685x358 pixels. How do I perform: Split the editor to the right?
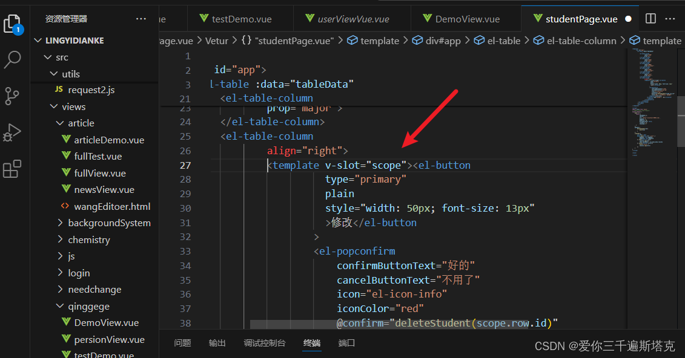pyautogui.click(x=650, y=18)
